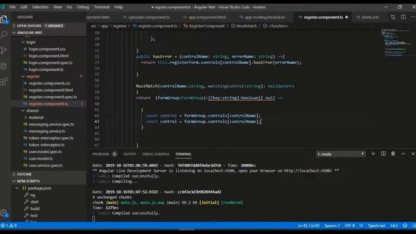The image size is (416, 234).
Task: Close the terminal panel
Action: [413, 154]
